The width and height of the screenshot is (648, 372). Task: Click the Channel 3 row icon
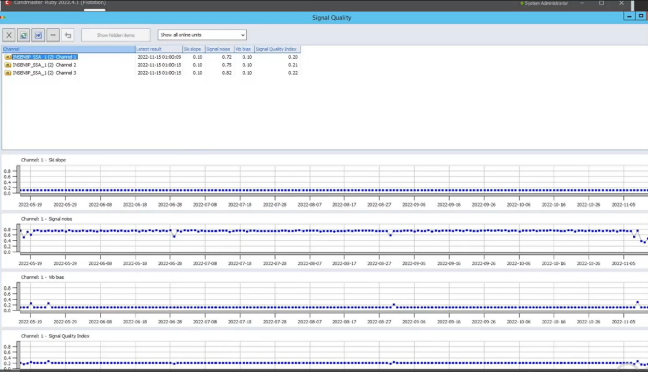pos(8,73)
